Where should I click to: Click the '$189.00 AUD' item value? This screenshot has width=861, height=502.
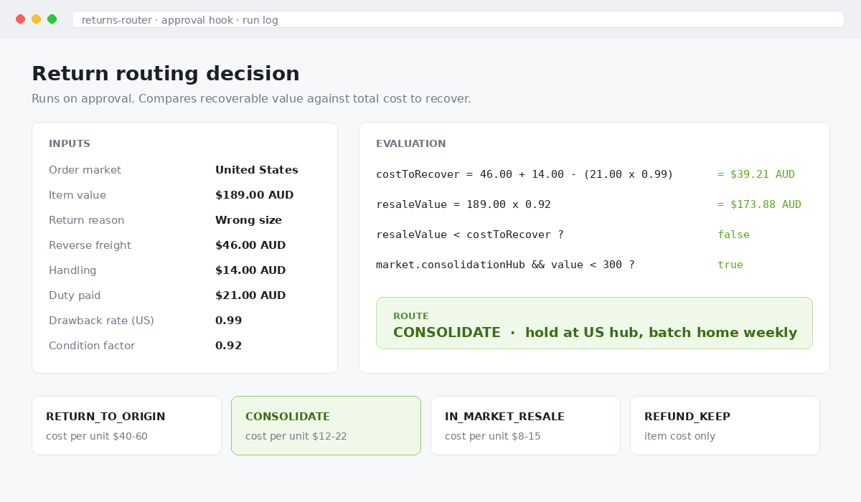(255, 195)
